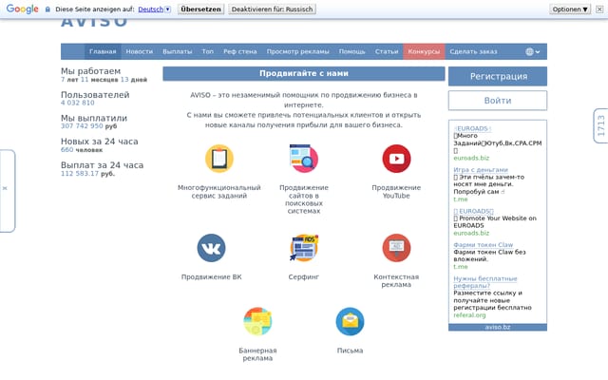Open the Optionen dropdown in translate bar
Viewport: 608px width, 380px height.
[570, 9]
